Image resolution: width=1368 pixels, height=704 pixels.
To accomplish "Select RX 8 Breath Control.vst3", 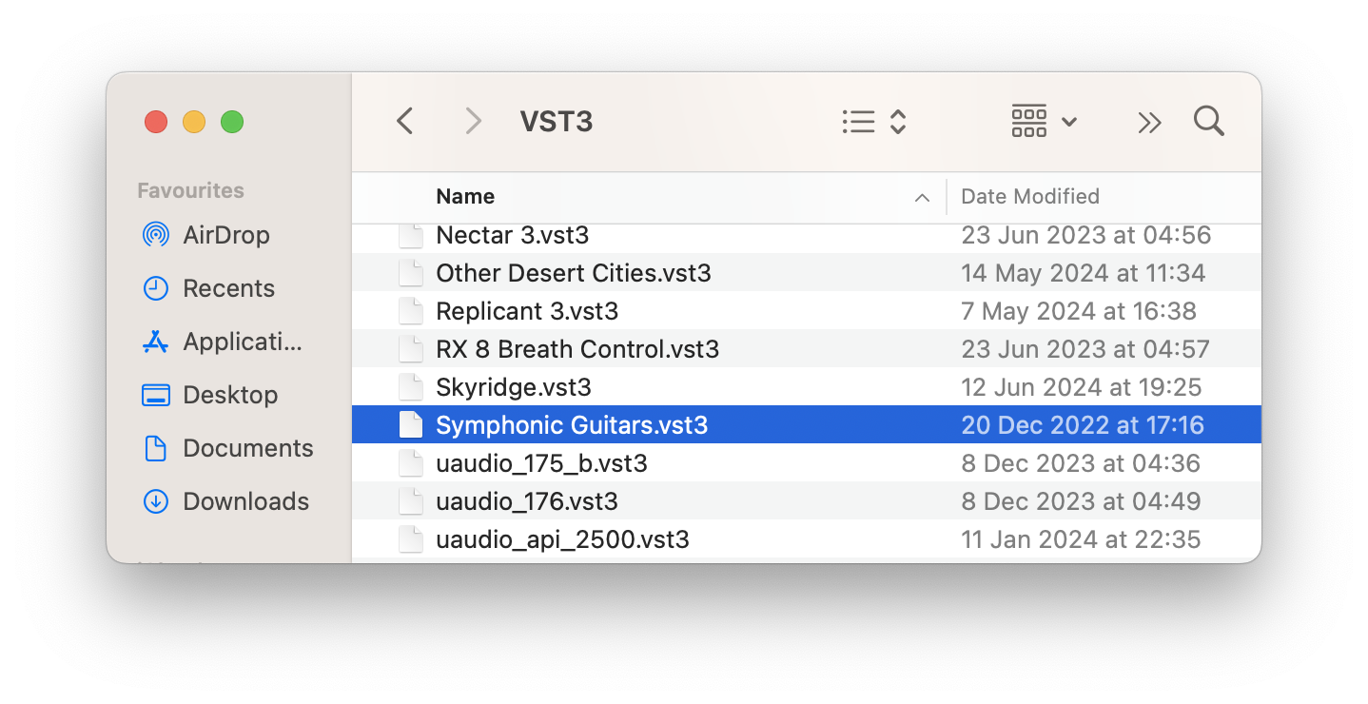I will coord(577,349).
